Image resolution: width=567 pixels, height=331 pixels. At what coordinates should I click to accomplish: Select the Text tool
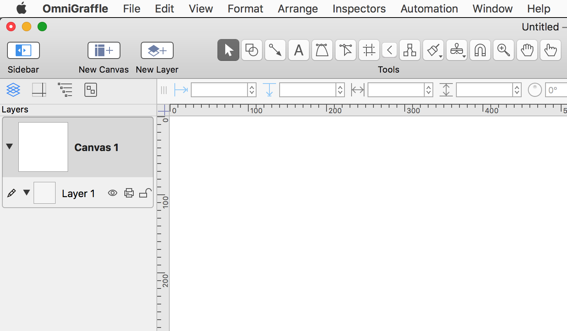tap(299, 50)
